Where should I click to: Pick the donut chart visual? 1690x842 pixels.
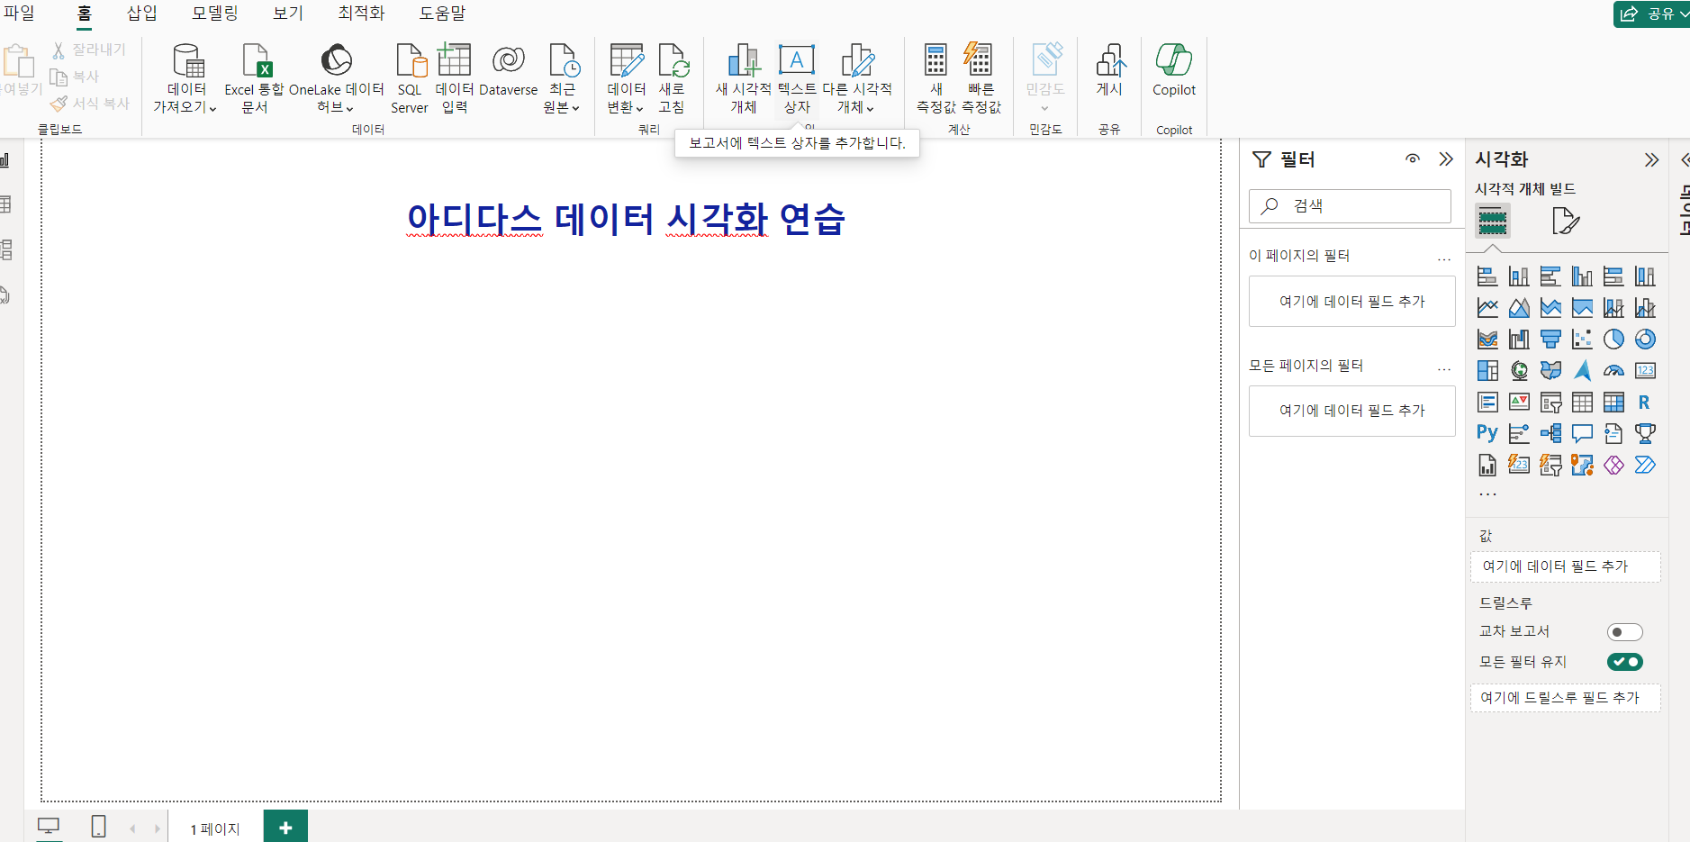tap(1645, 340)
